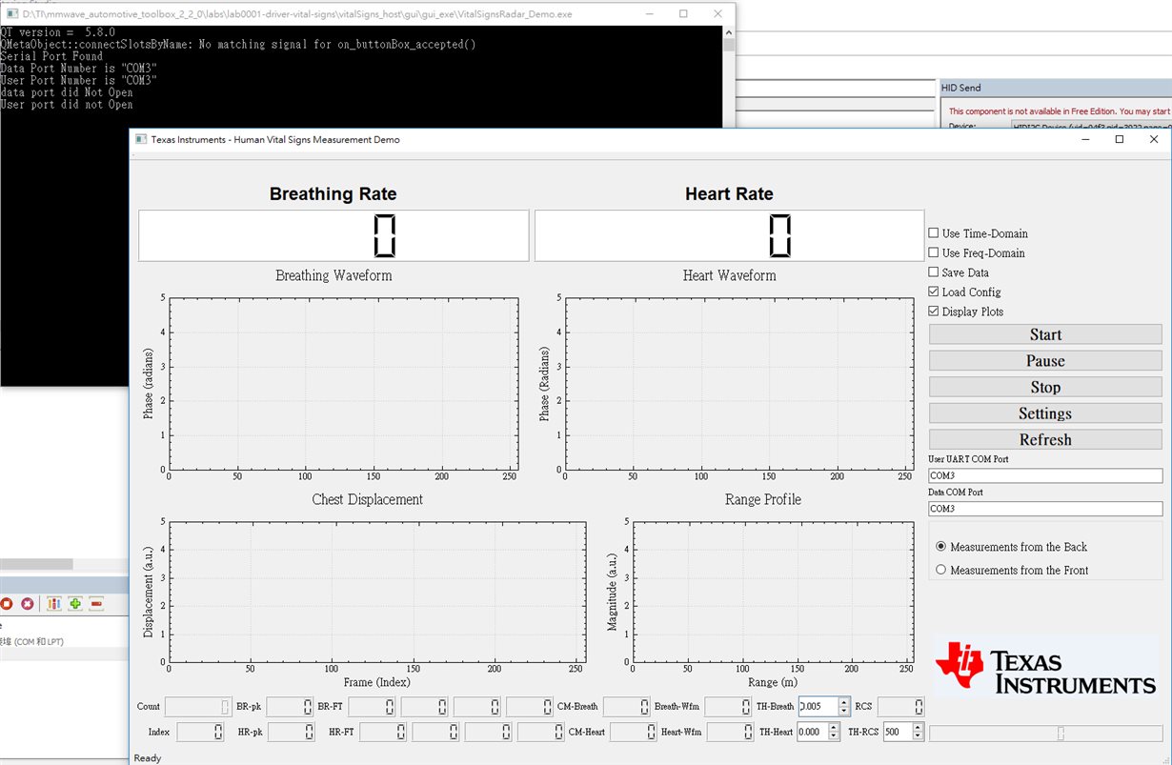Image resolution: width=1172 pixels, height=765 pixels.
Task: Check the Save Data option
Action: (x=934, y=272)
